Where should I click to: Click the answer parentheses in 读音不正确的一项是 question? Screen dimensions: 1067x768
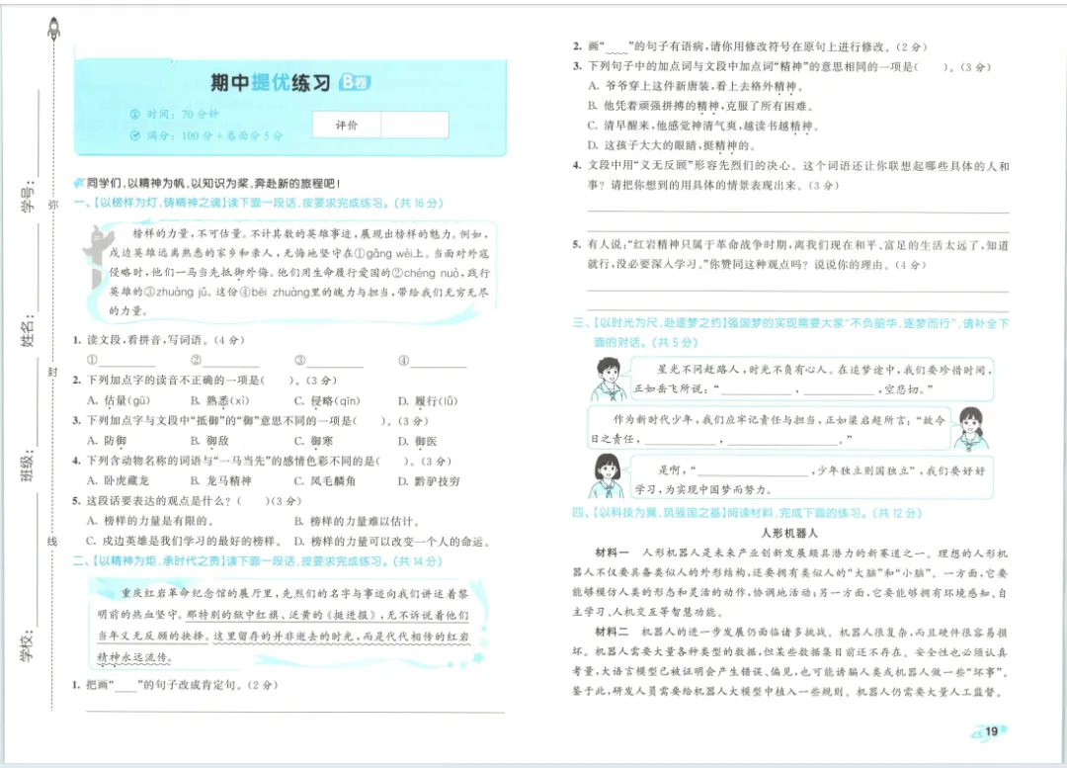tap(279, 381)
